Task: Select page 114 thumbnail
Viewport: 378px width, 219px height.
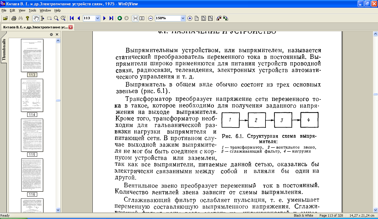Action: pos(32,95)
